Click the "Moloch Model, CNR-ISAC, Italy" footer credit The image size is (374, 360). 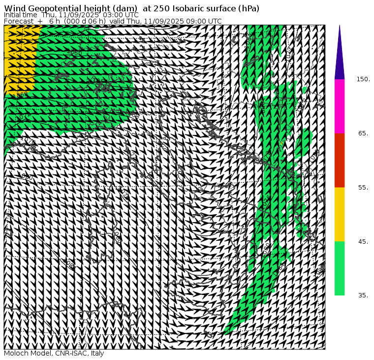pos(54,354)
